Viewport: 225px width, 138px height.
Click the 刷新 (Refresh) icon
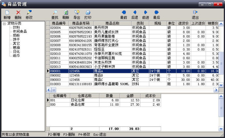66,12
